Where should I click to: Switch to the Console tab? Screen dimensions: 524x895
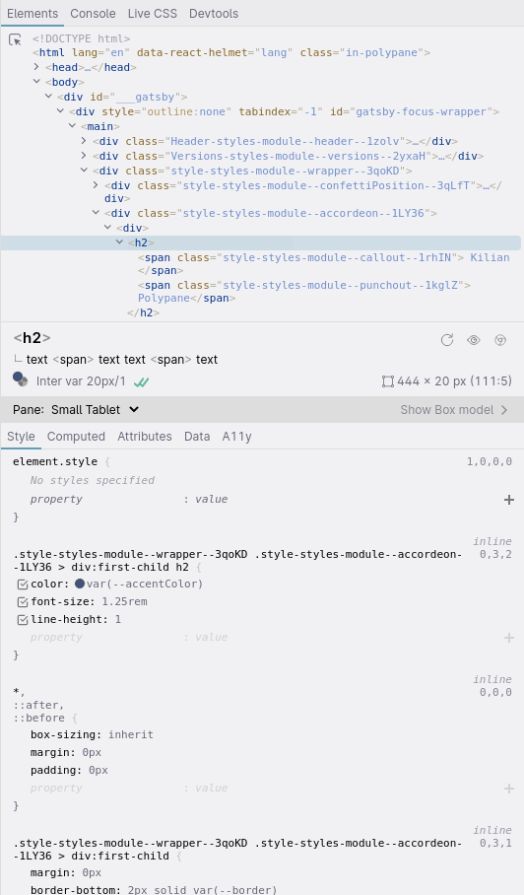[x=93, y=13]
